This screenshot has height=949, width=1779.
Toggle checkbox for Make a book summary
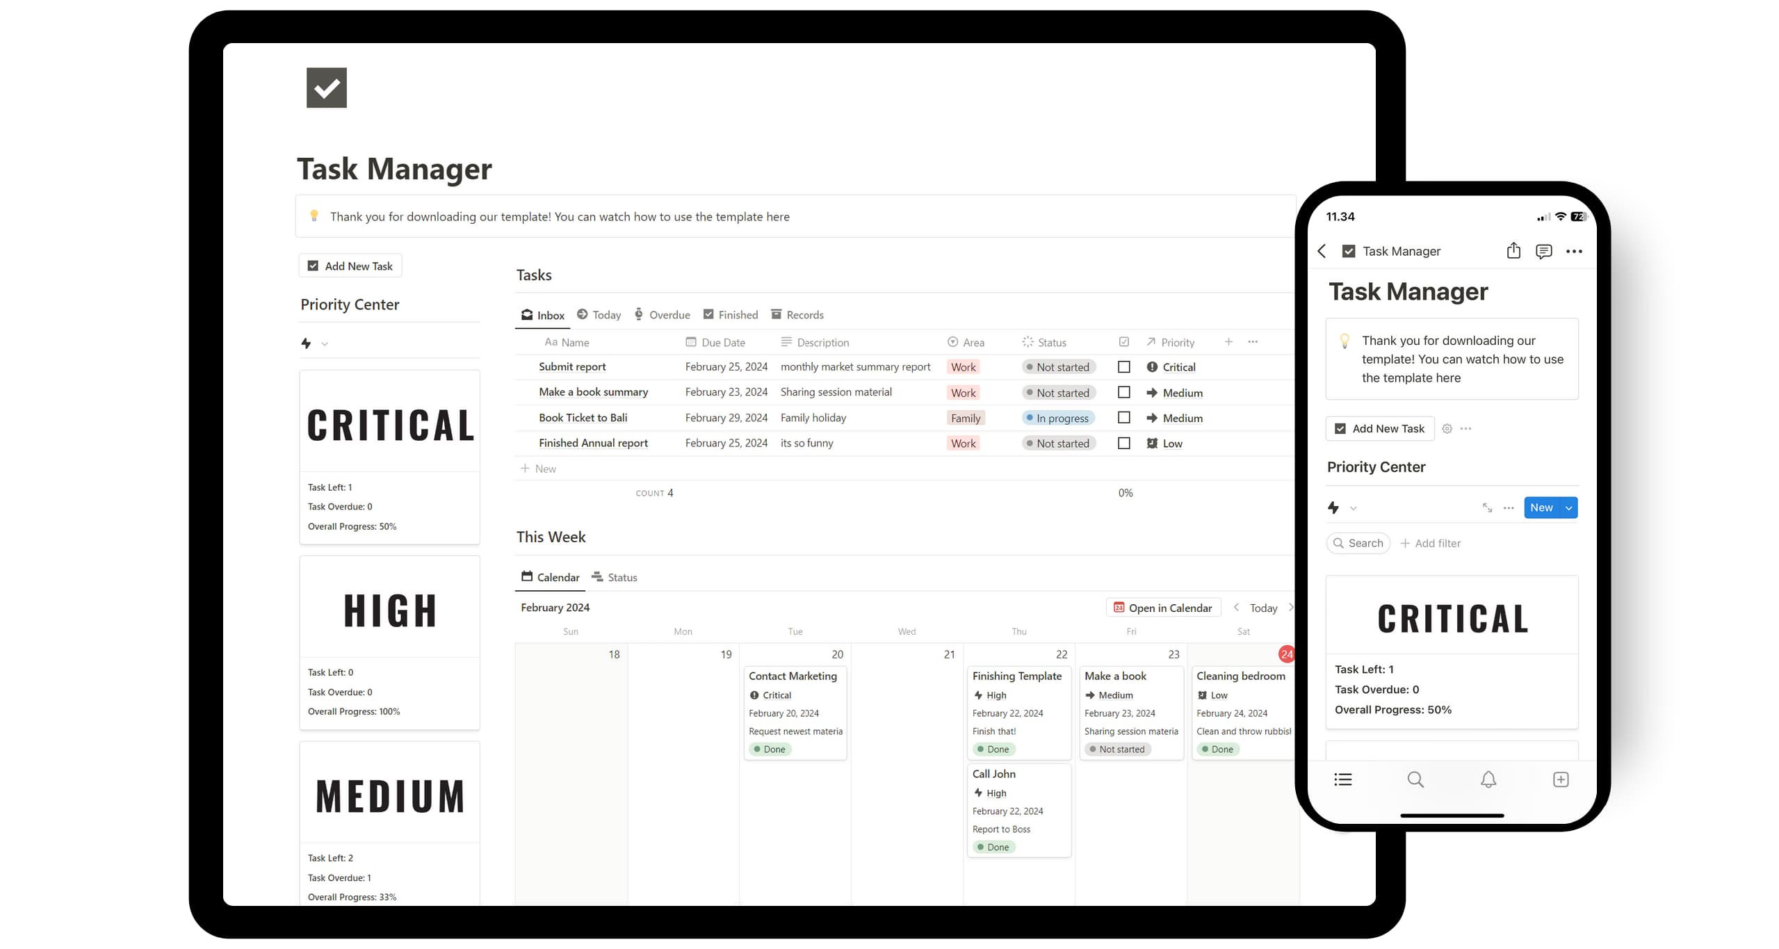point(1123,393)
